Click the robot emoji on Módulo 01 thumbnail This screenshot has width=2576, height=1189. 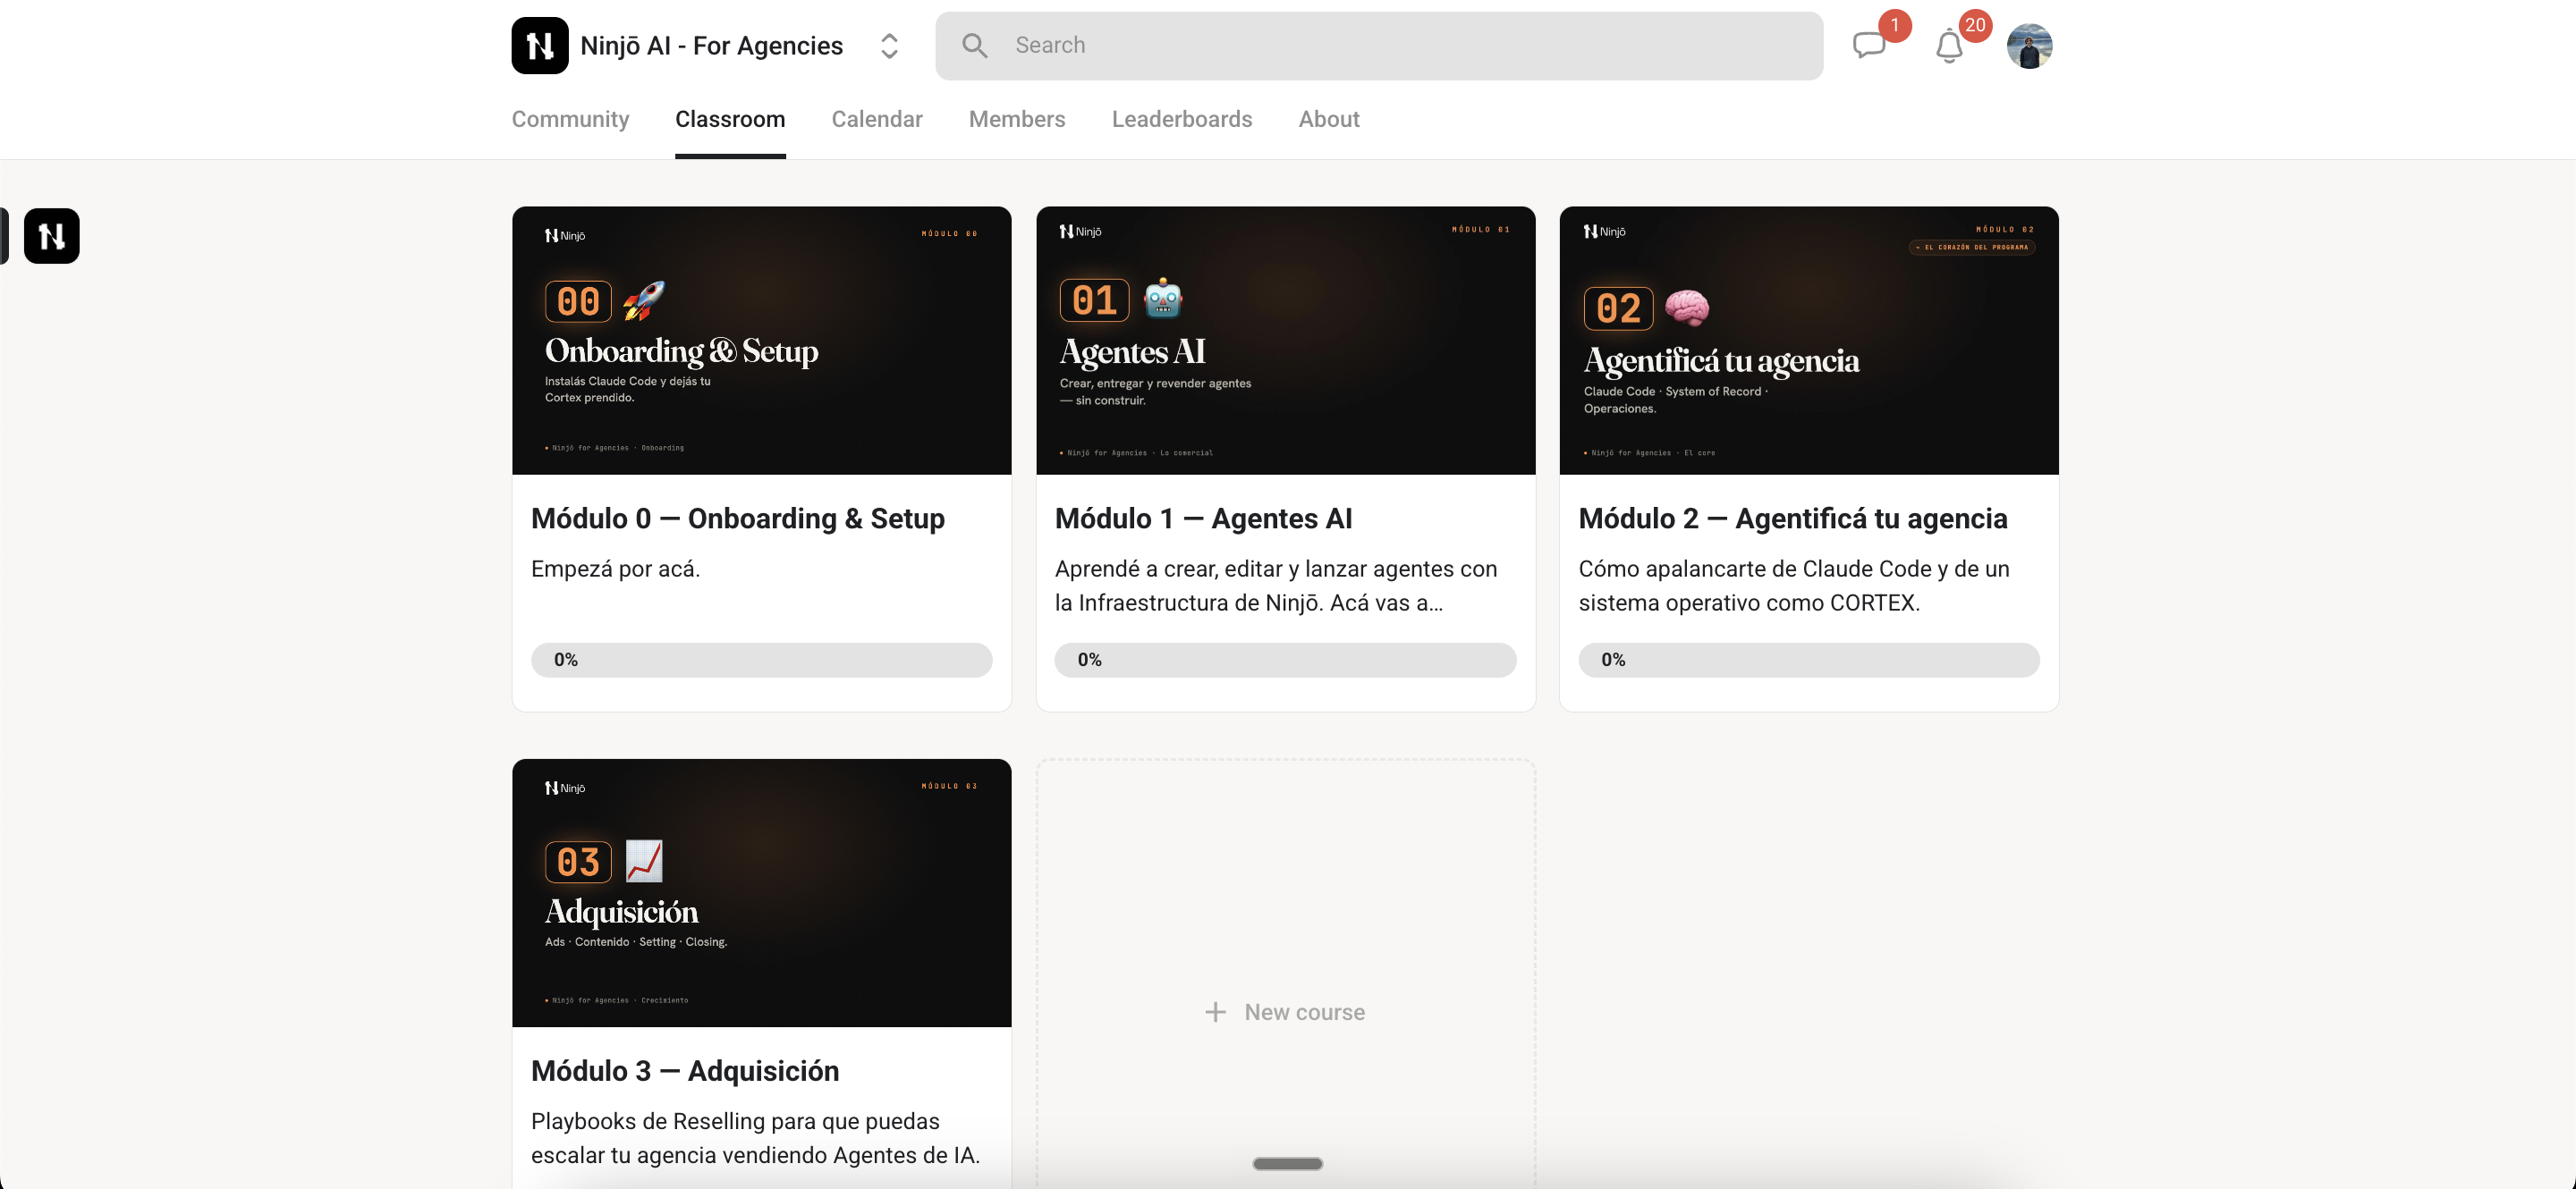1163,299
